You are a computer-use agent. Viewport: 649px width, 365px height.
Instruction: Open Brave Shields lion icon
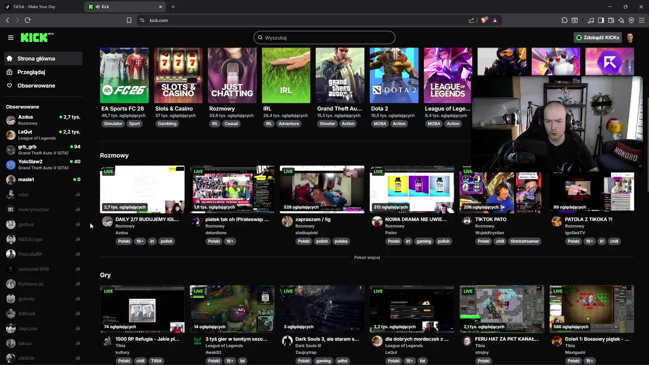[x=484, y=20]
